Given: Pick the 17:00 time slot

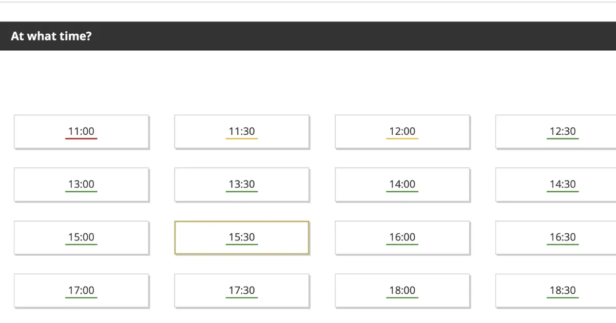Looking at the screenshot, I should point(81,291).
